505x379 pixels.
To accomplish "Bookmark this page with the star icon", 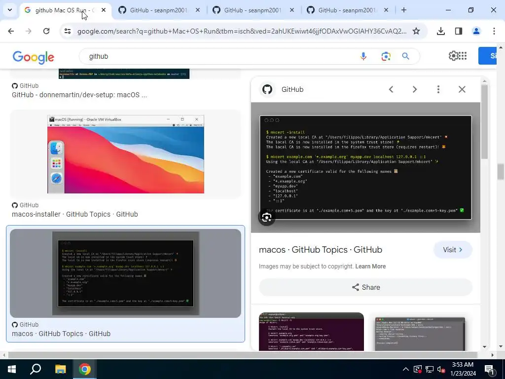I will (416, 31).
